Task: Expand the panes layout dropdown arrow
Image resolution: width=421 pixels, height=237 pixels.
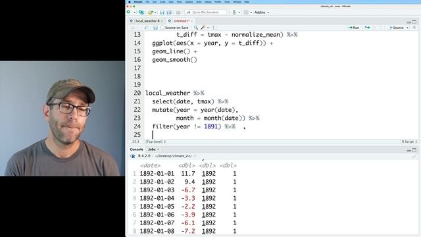Action: (x=251, y=13)
